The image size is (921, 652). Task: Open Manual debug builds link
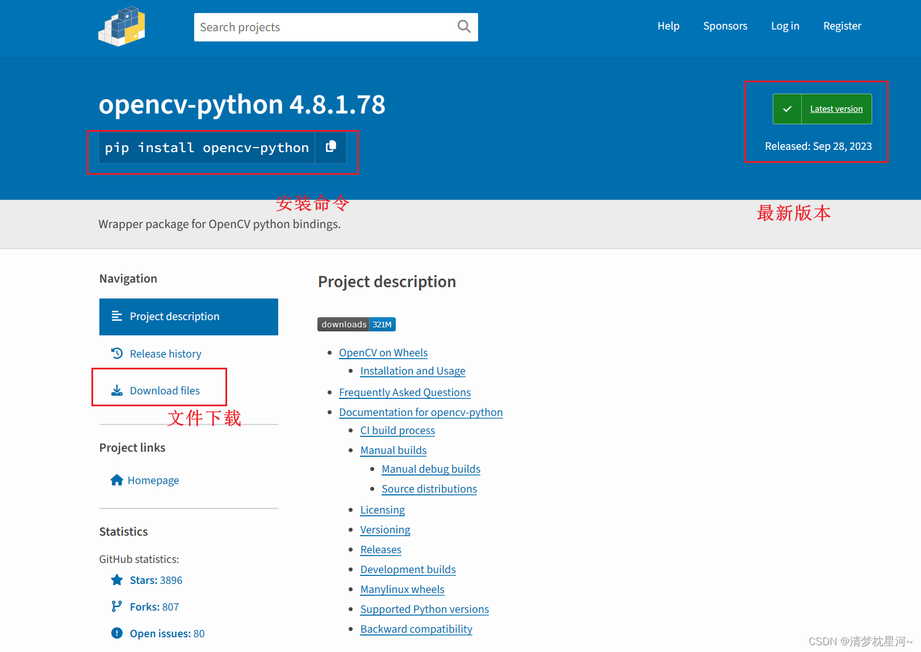pos(431,469)
